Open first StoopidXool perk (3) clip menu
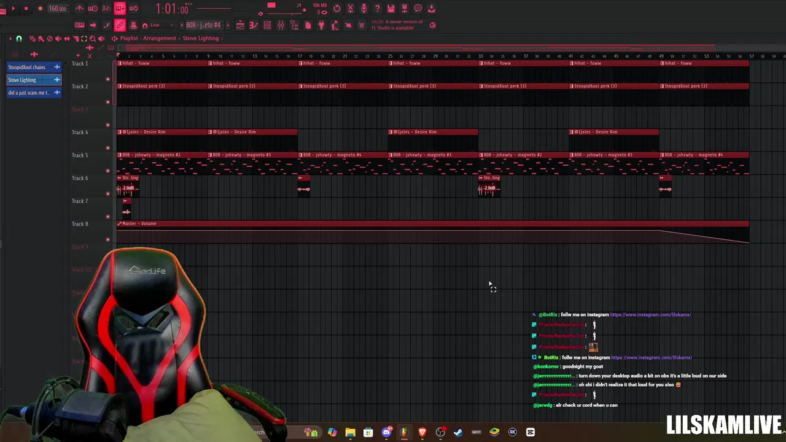This screenshot has height=442, width=786. [x=120, y=86]
